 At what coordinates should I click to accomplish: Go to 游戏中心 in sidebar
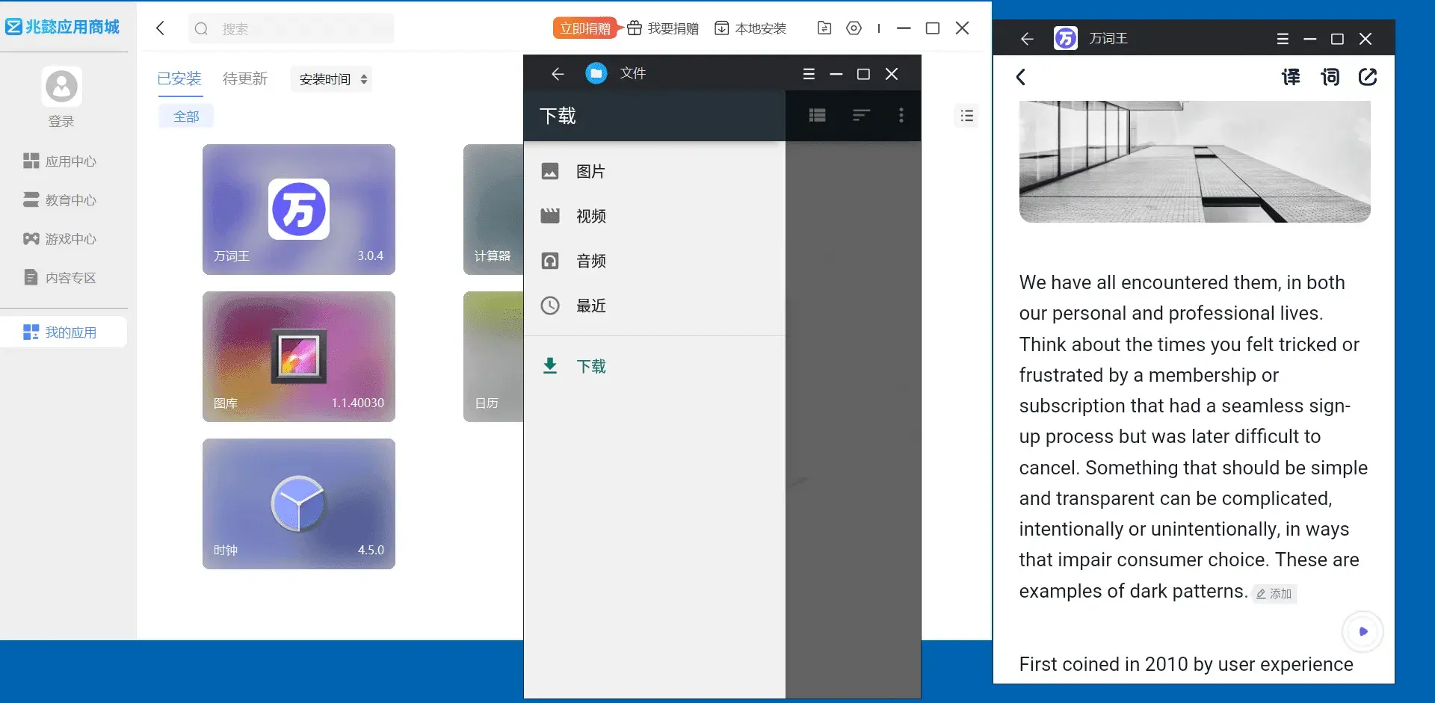(x=61, y=239)
